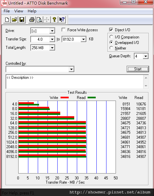Select the Overlapped I/O radio button

tap(111, 42)
